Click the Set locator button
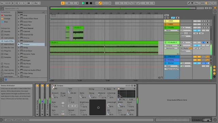Viewport: 218px width, 123px height. 167,15
